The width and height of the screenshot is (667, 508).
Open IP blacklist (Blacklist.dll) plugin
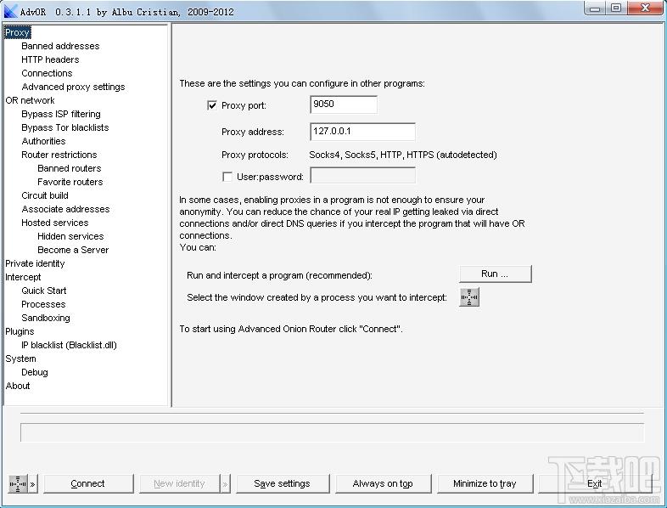tap(69, 346)
